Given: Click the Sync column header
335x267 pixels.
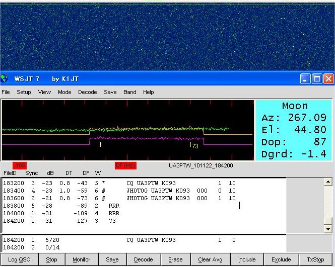Looking at the screenshot, I should click(x=32, y=173).
